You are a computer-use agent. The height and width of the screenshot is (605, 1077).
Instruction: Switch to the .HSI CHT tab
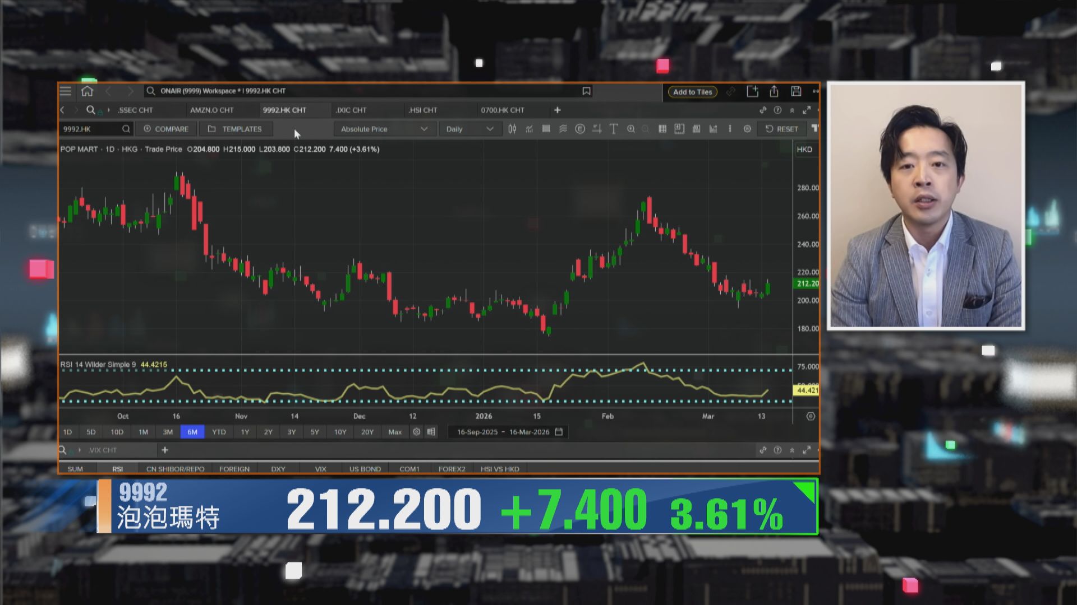422,110
